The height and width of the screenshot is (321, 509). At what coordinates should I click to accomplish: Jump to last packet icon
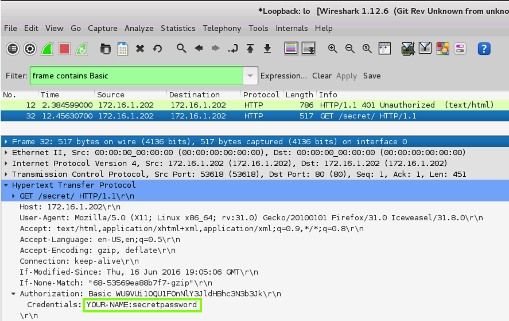[x=267, y=49]
